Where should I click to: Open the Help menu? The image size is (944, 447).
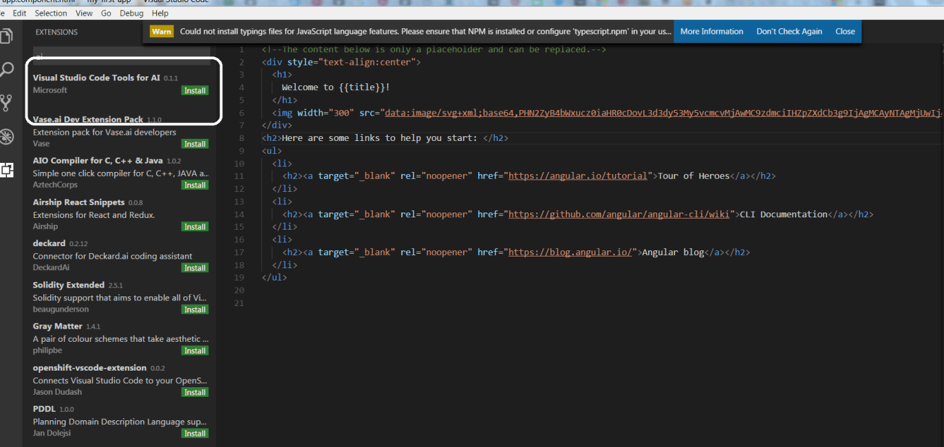160,13
